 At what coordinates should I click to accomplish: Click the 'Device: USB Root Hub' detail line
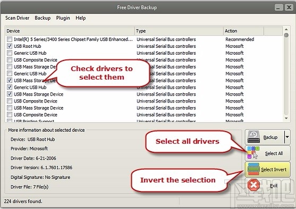point(32,140)
